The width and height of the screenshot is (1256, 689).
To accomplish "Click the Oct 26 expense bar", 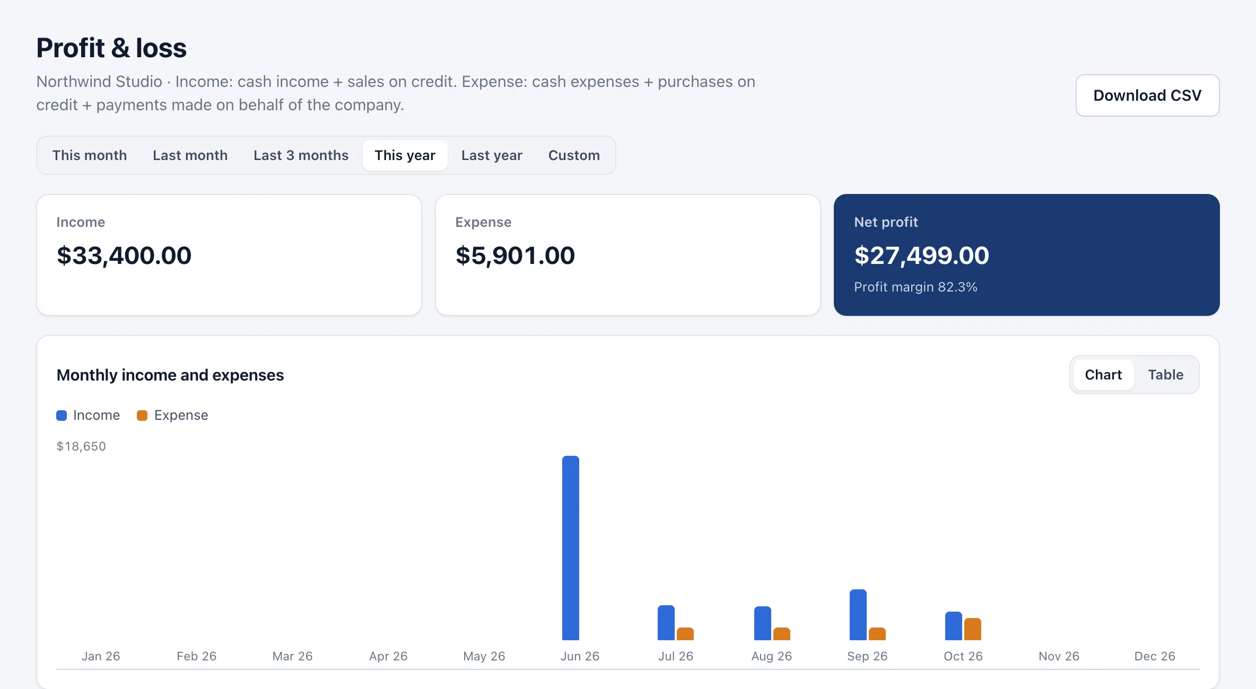I will [x=973, y=629].
